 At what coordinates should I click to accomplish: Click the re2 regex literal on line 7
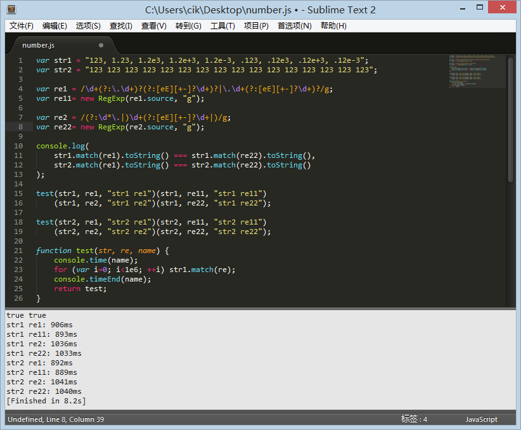point(153,118)
